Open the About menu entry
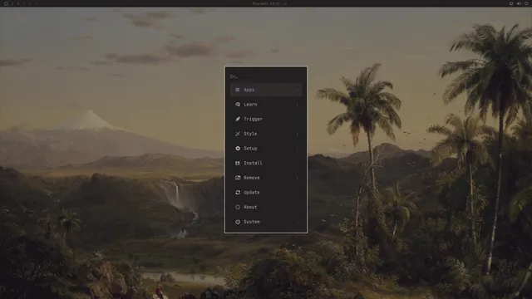The image size is (532, 299). (266, 207)
